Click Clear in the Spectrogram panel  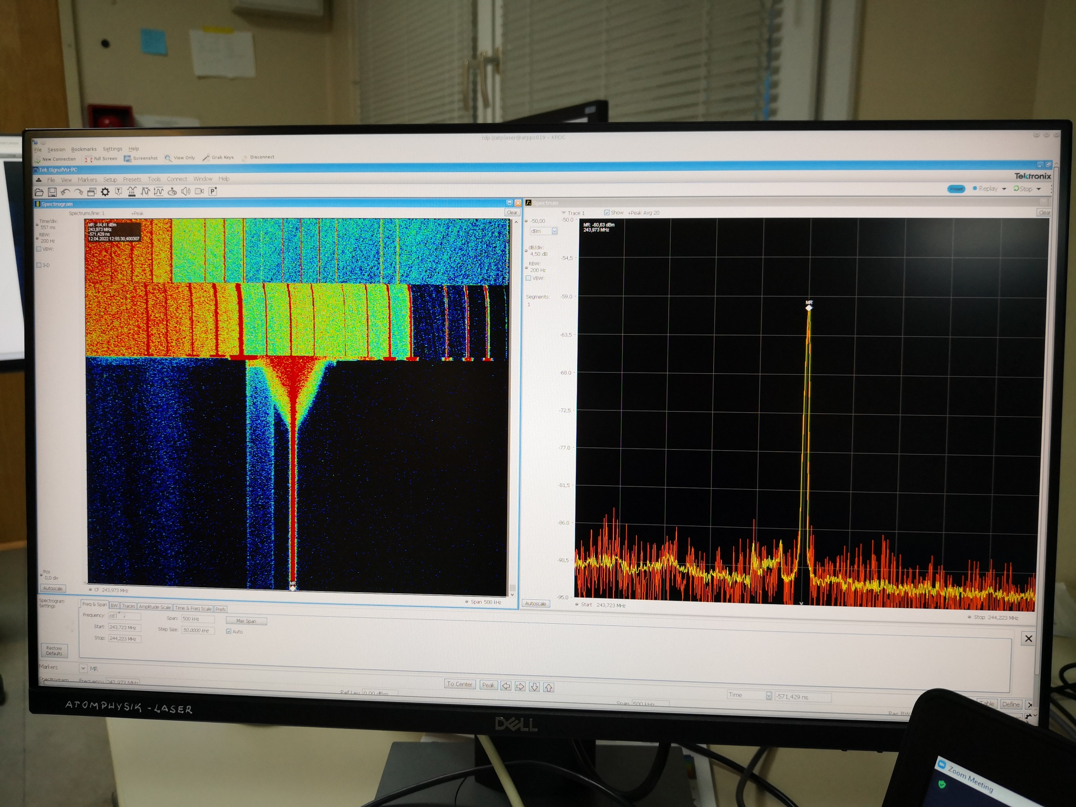[512, 213]
